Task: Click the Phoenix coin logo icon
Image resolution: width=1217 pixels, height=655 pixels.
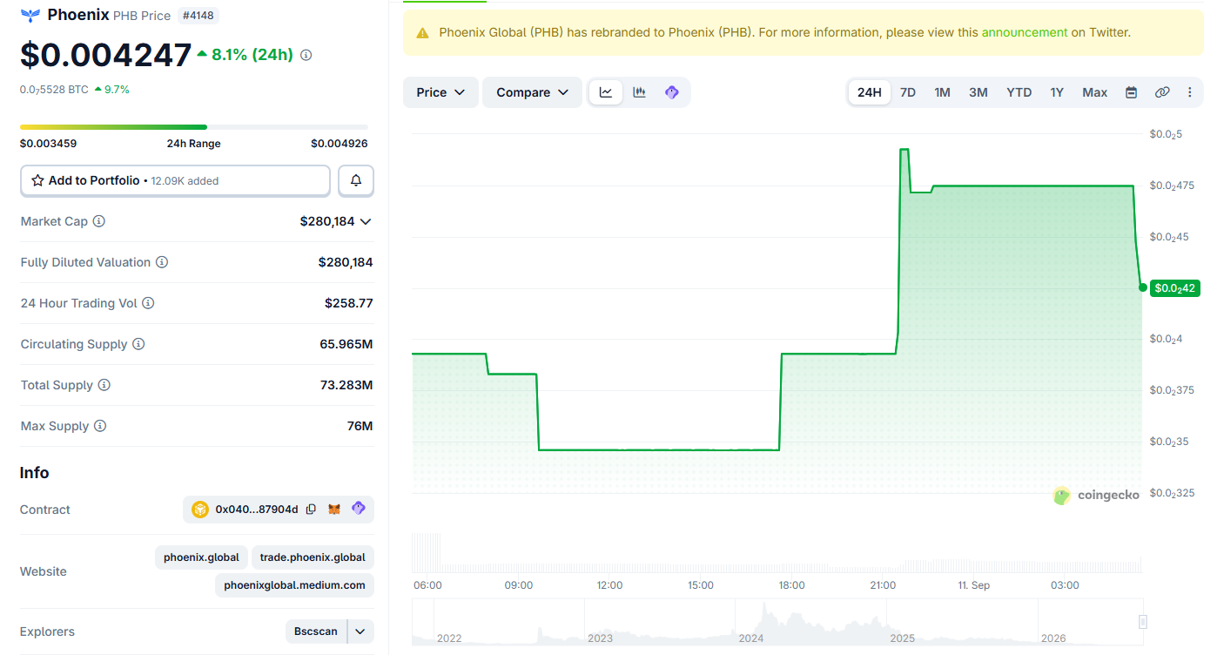Action: (30, 15)
